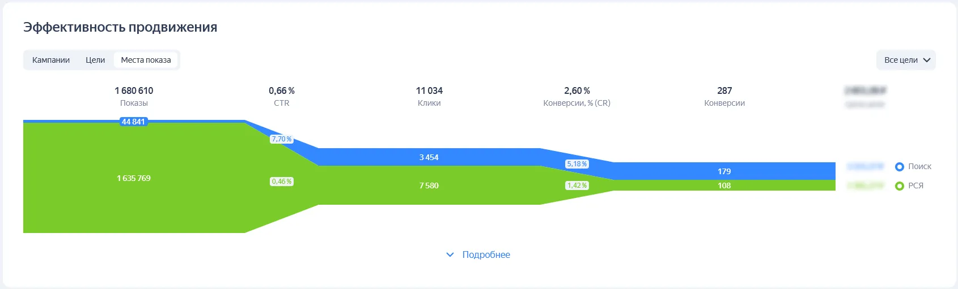
Task: Click the 5,18 % conversion rate badge
Action: (577, 164)
